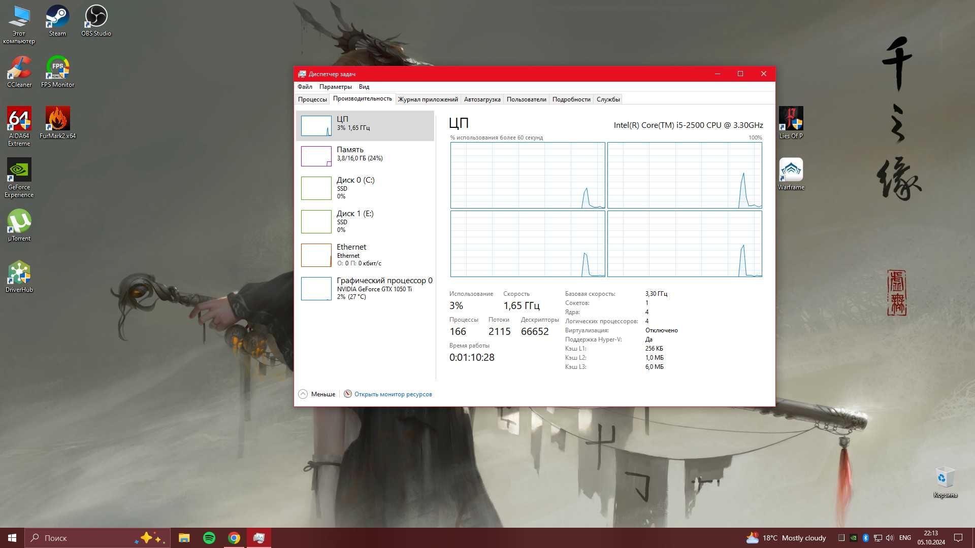Open Google Chrome from the taskbar

click(234, 538)
